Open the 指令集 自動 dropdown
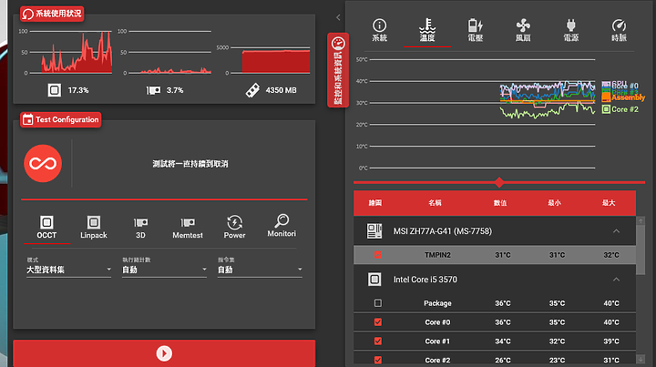The width and height of the screenshot is (656, 367). point(260,270)
